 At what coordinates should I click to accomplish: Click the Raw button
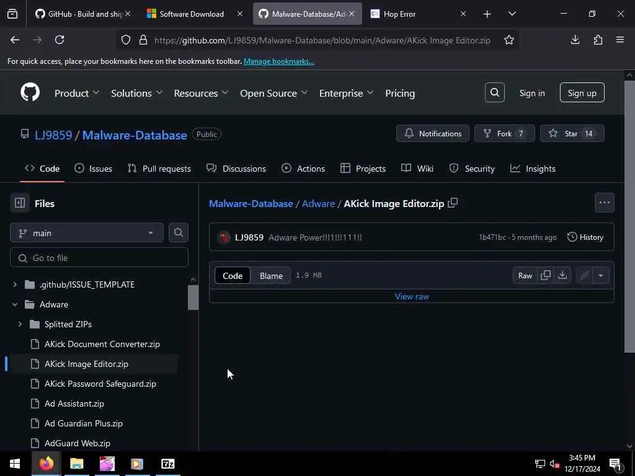[525, 276]
